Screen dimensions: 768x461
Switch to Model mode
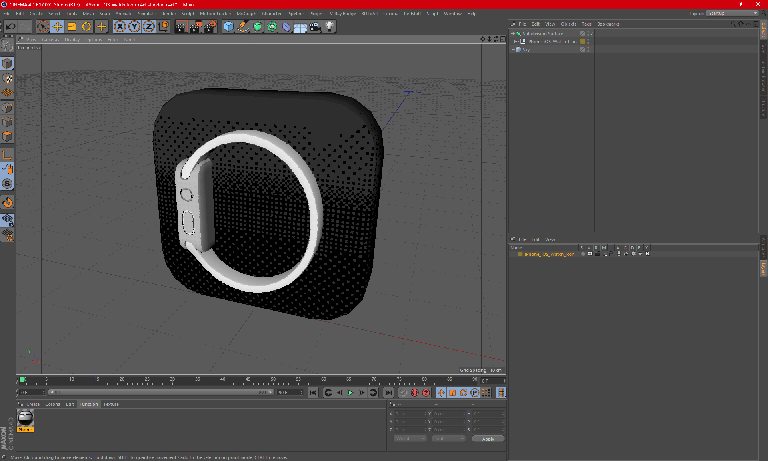7,64
